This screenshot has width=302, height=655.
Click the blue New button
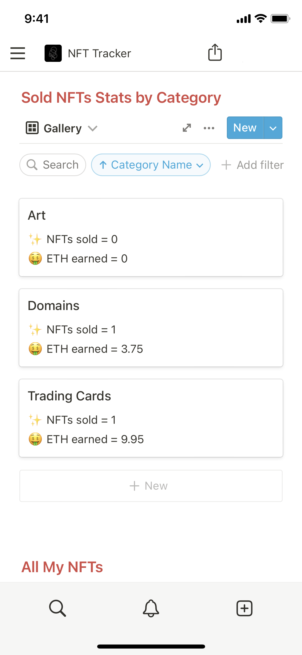point(245,128)
